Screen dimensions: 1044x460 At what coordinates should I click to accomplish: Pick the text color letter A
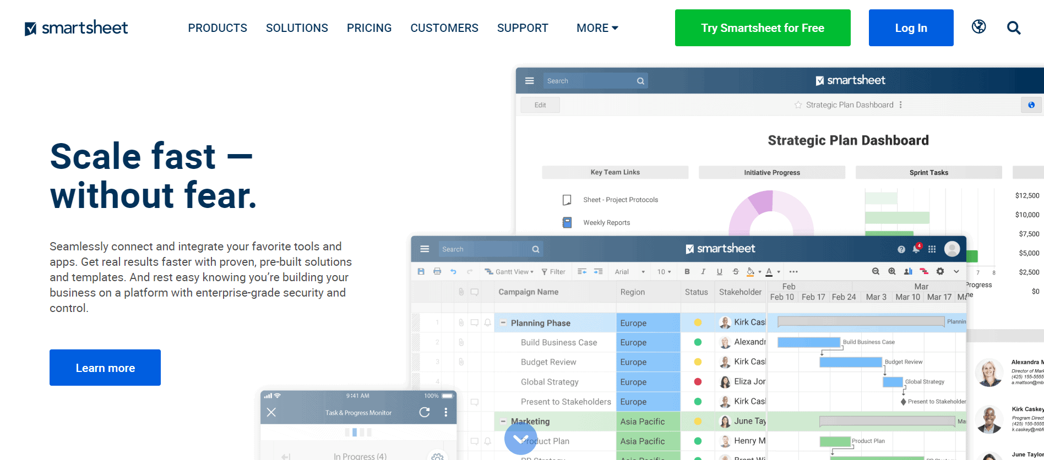click(x=769, y=271)
